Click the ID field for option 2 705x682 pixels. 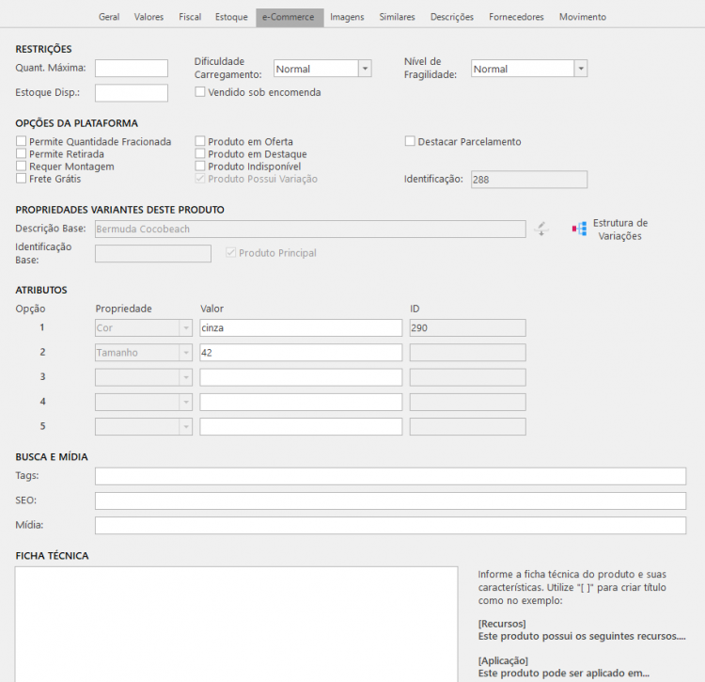coord(467,353)
